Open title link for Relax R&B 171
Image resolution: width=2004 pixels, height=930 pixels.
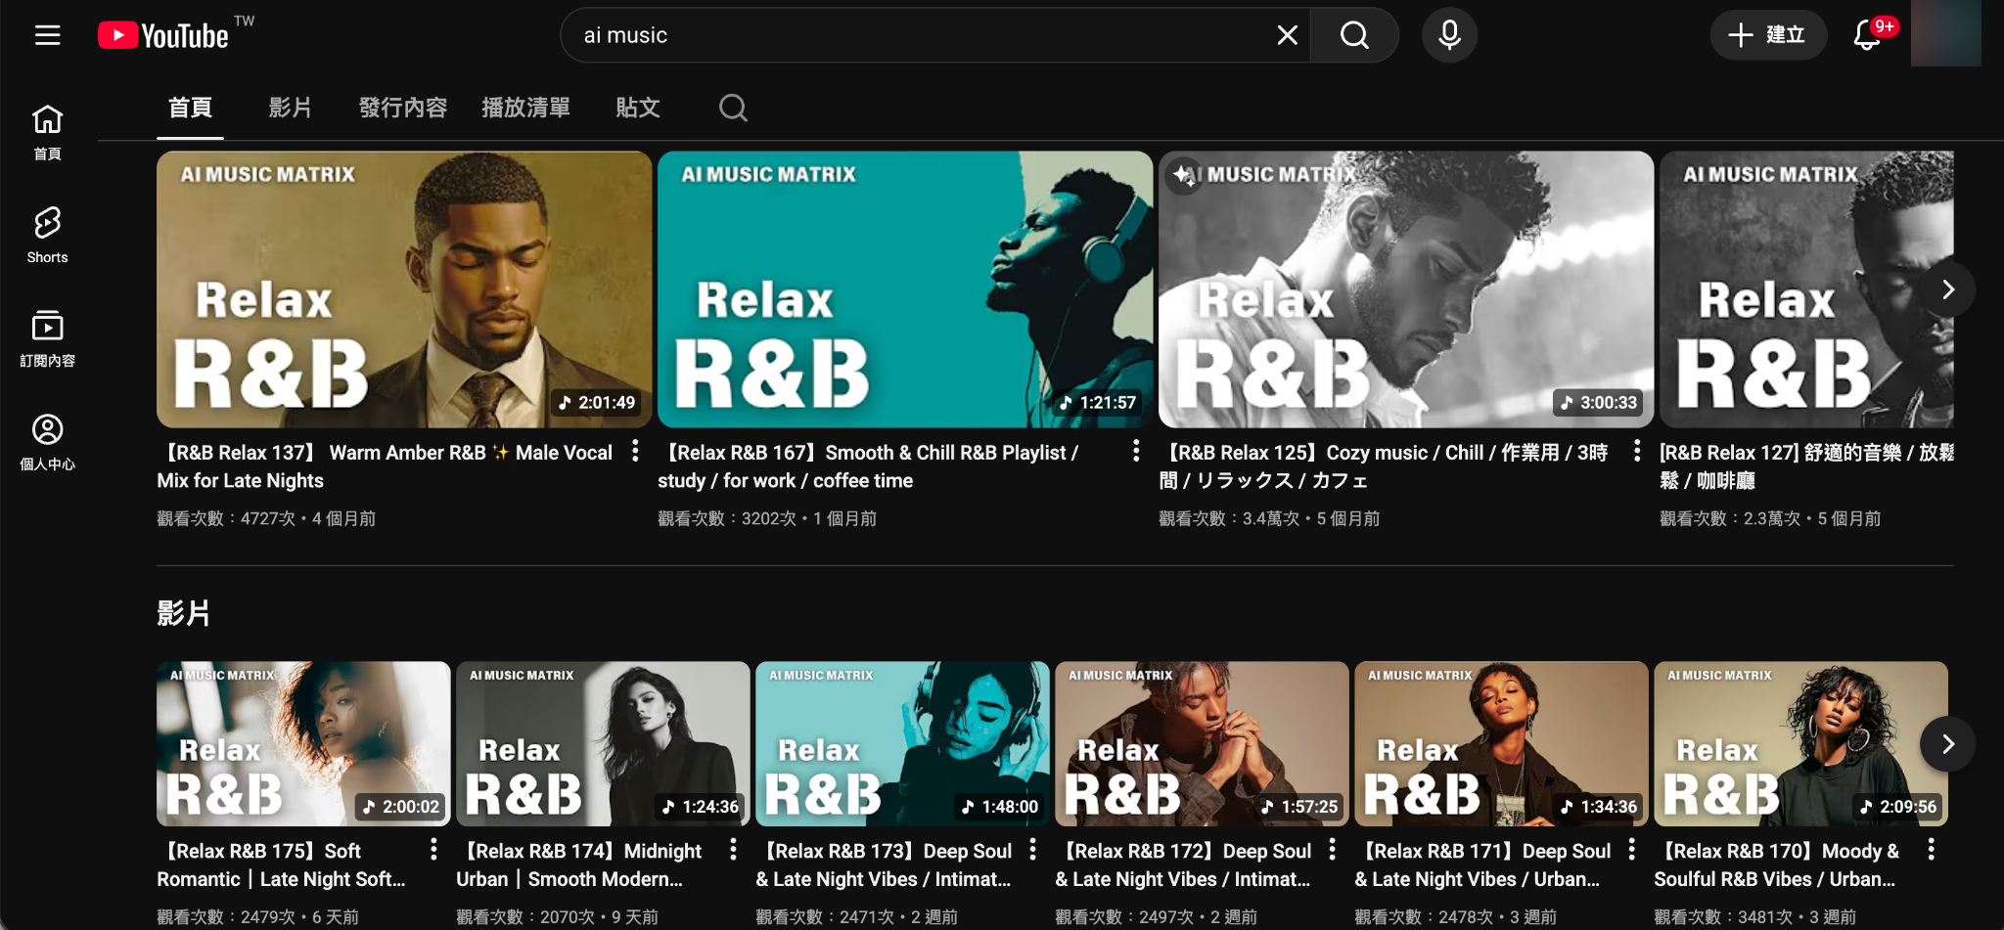click(1482, 865)
